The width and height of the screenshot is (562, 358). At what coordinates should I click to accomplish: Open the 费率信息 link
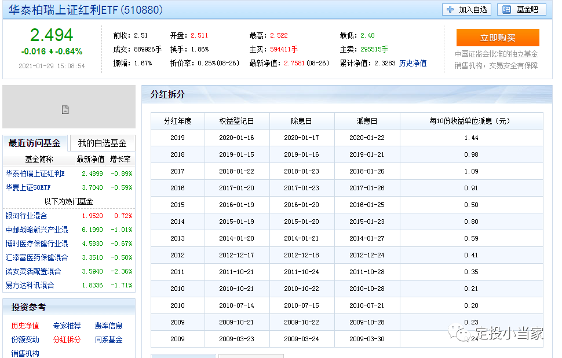pos(108,326)
